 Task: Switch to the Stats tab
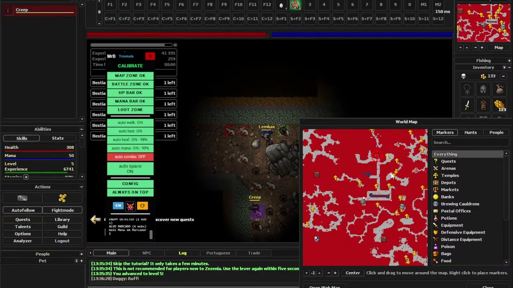tap(58, 138)
